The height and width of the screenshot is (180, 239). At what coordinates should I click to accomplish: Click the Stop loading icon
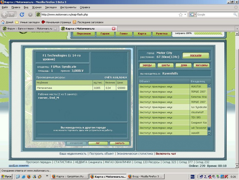pos(30,15)
